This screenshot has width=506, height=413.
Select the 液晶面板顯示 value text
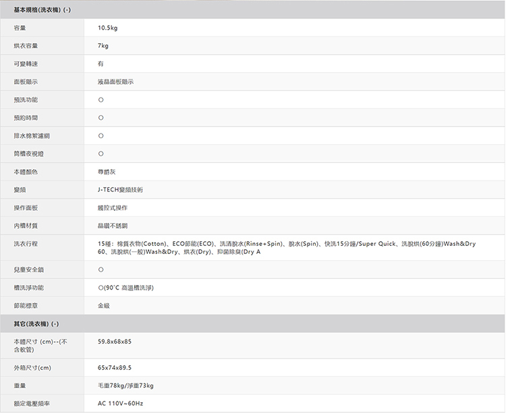(x=115, y=82)
